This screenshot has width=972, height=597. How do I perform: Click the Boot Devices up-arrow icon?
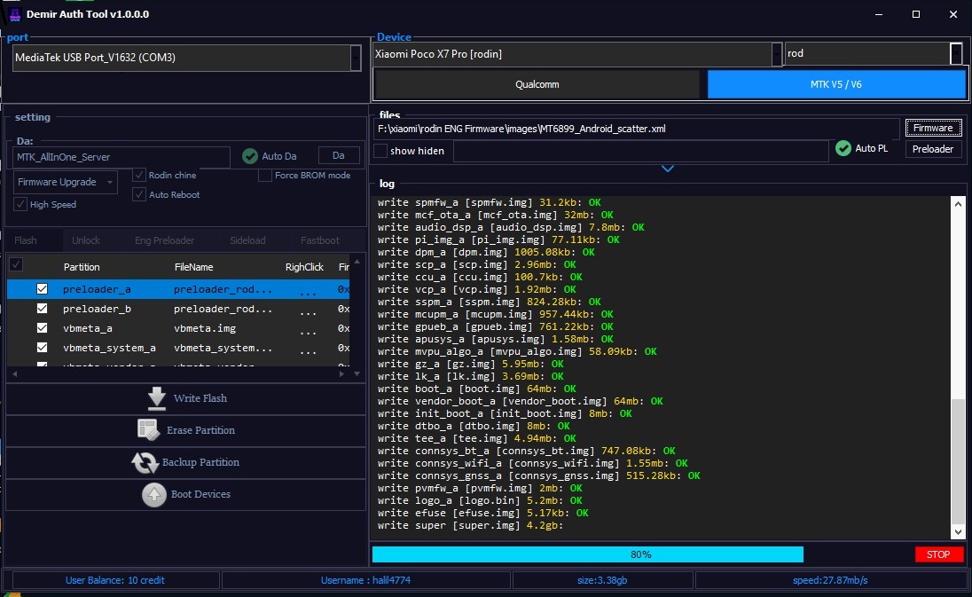click(x=153, y=495)
